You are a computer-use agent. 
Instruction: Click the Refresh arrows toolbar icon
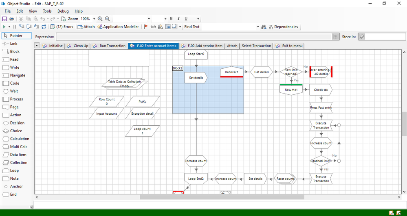[x=44, y=27]
